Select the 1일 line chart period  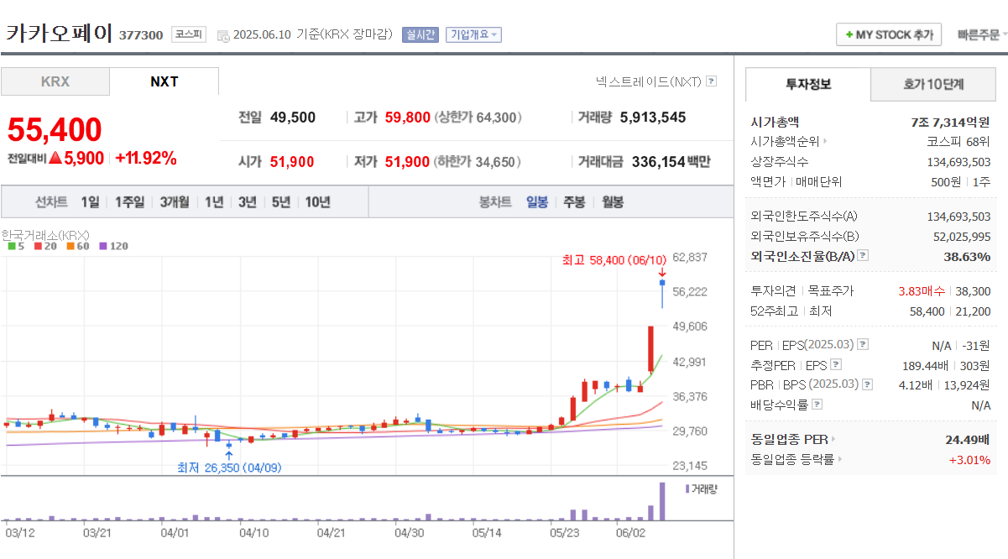90,202
